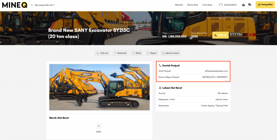Viewport: 277px width, 140px height.
Task: Click the seller email address
Action: point(216,71)
